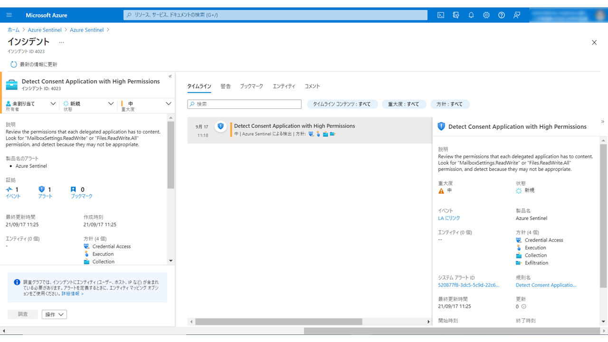Expand the alert detail pane chevron

click(x=603, y=122)
